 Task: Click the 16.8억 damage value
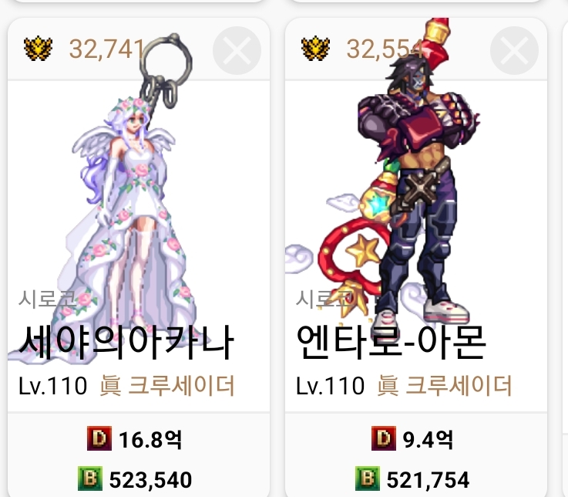coord(150,440)
